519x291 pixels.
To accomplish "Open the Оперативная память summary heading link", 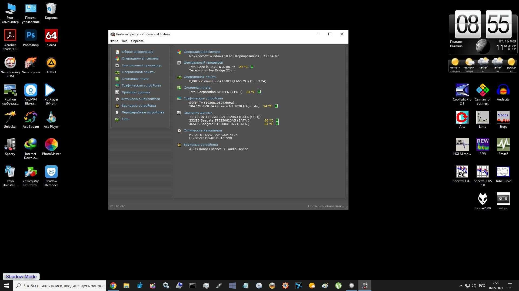I will [x=200, y=77].
